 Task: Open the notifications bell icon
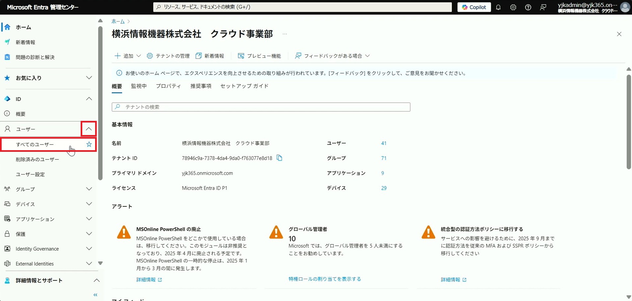coord(498,7)
